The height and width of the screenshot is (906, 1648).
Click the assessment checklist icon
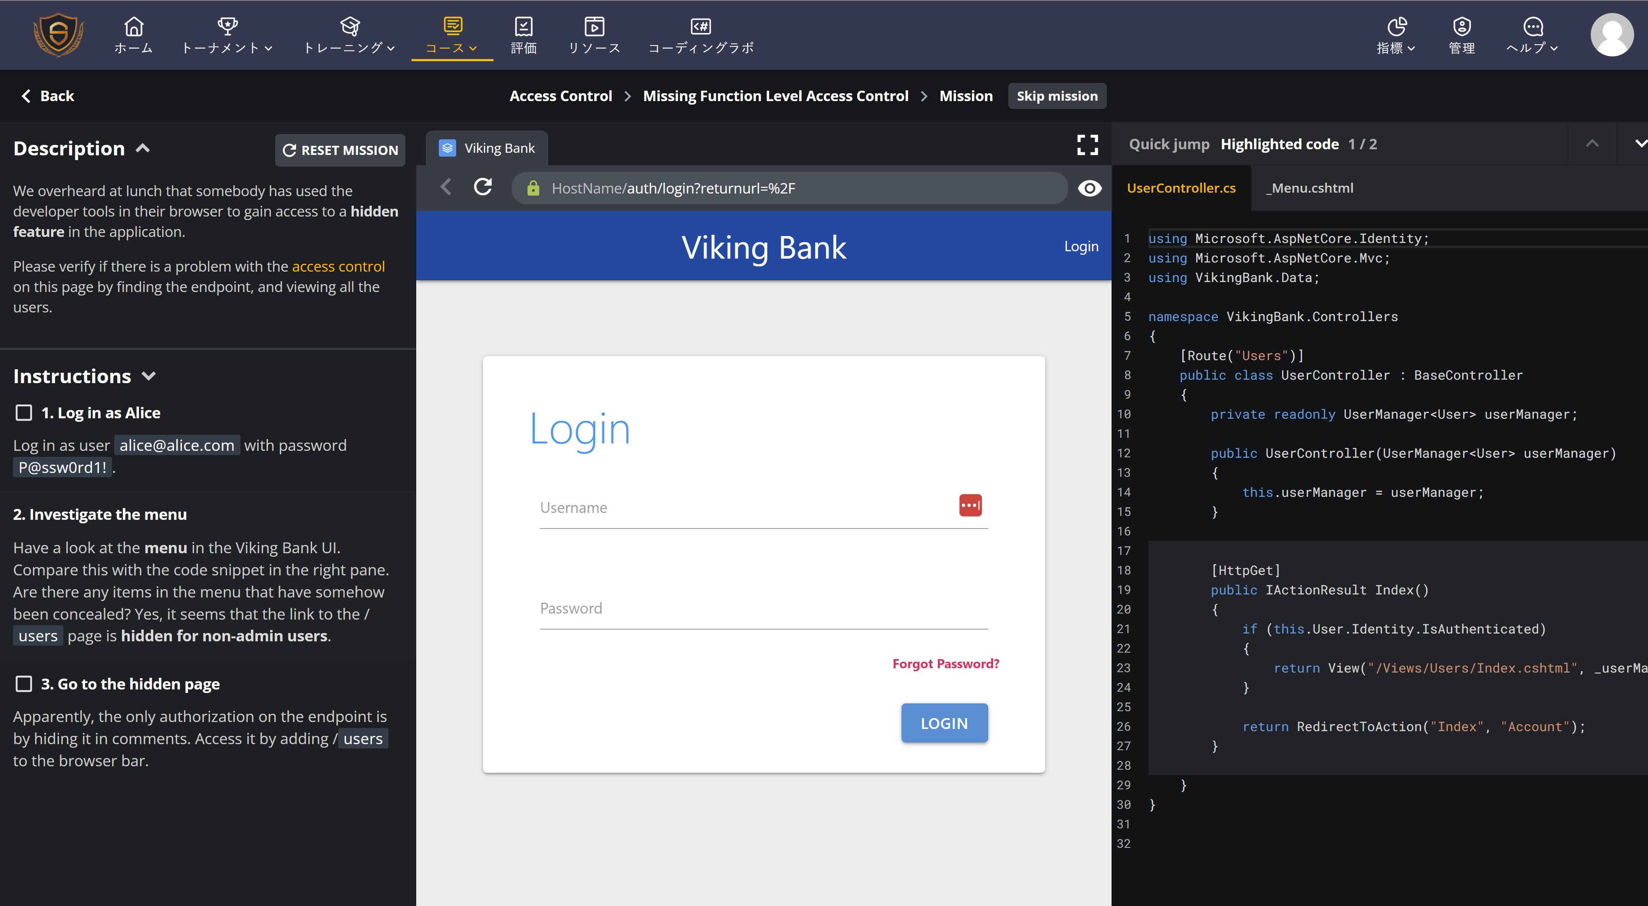(523, 26)
